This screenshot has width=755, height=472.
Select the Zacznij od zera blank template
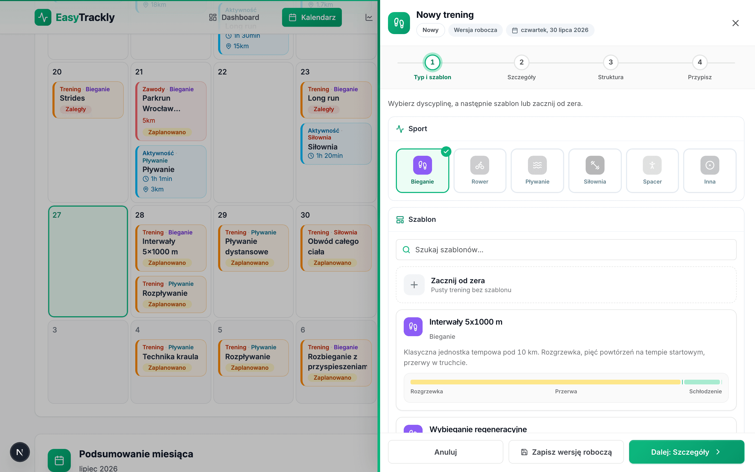click(x=566, y=285)
